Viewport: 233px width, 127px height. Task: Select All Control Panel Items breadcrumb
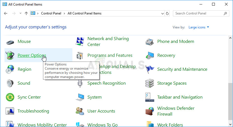[x=84, y=13]
